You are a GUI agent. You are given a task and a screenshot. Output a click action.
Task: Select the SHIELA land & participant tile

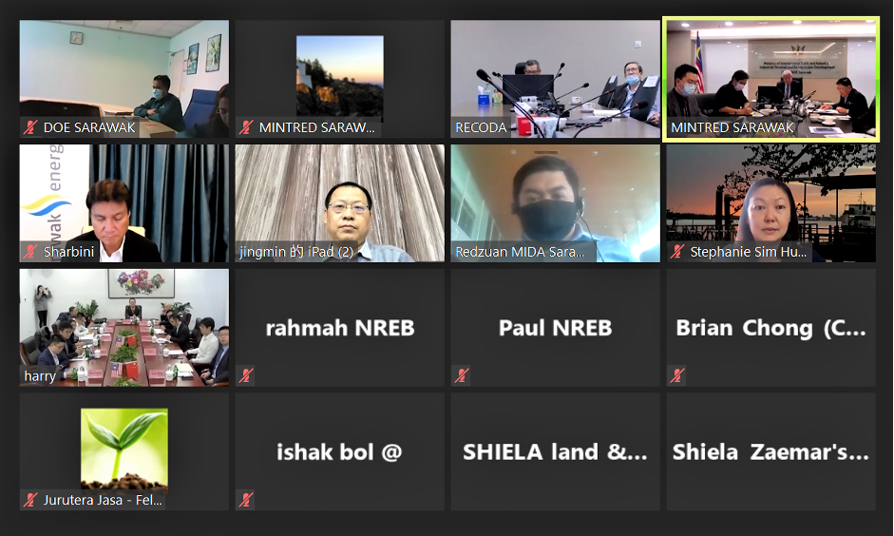[x=556, y=451]
